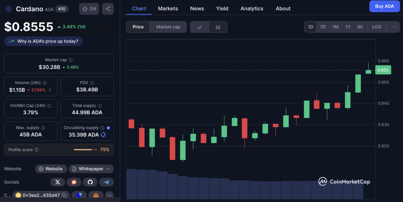Select the Market cap chart mode

pos(168,27)
